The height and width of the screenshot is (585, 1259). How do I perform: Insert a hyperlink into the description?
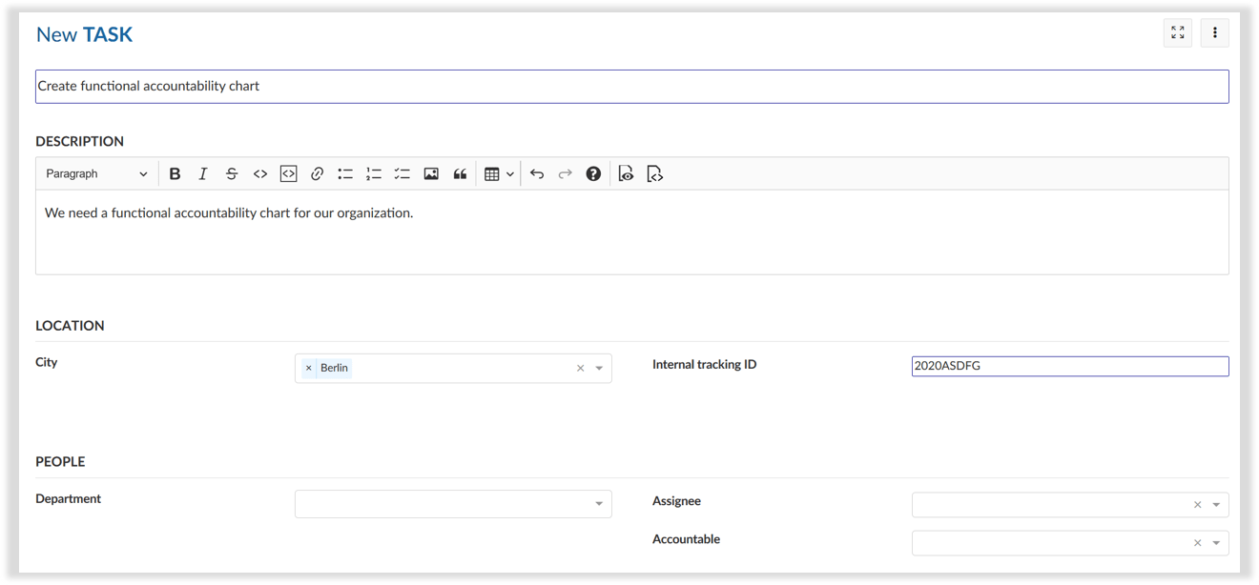(x=317, y=172)
